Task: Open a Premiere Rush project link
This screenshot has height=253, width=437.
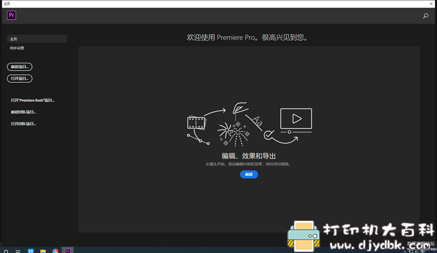Action: tap(33, 100)
